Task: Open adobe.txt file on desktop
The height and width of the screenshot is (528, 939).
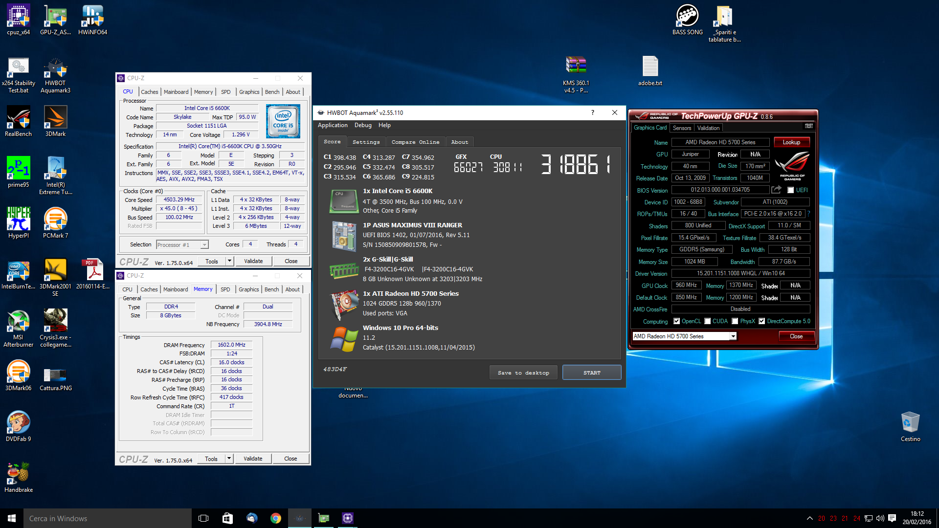Action: click(650, 71)
